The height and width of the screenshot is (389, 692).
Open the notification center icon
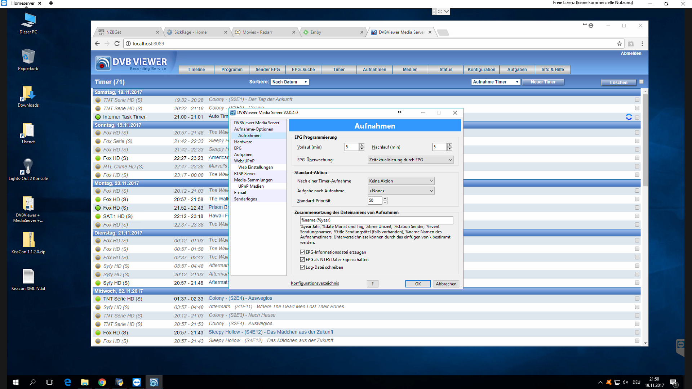click(674, 382)
